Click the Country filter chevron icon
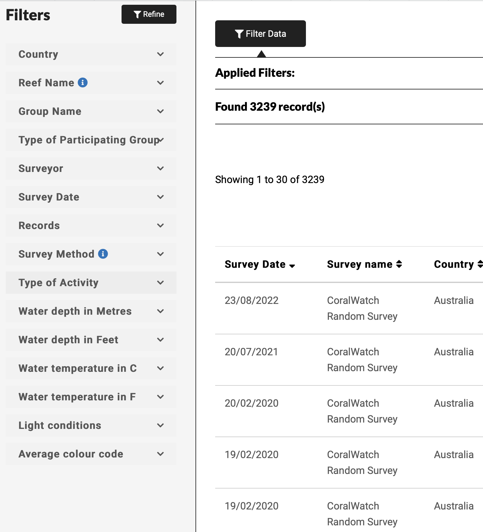The height and width of the screenshot is (532, 483). click(161, 54)
